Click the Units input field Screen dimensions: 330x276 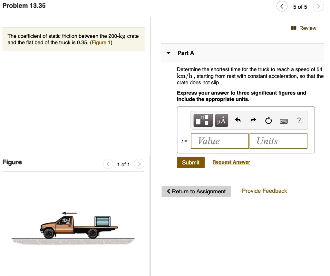tap(278, 141)
